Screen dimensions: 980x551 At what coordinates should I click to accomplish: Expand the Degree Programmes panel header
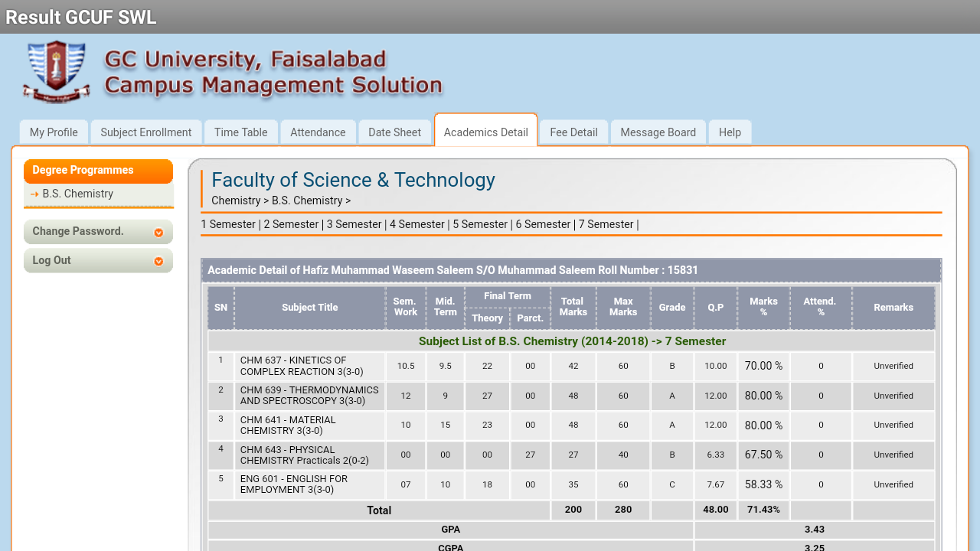pyautogui.click(x=98, y=171)
